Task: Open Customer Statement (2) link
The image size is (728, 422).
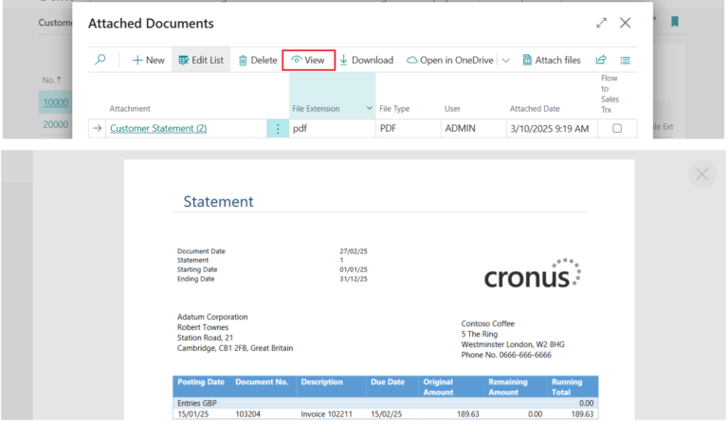Action: 158,128
